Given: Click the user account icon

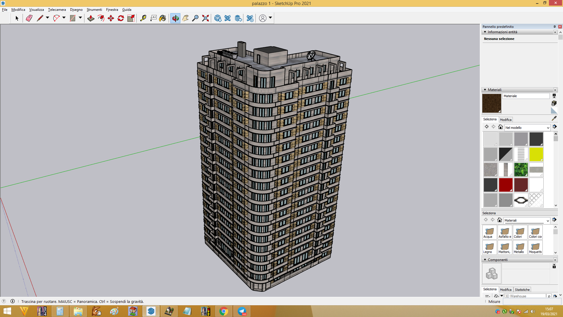Looking at the screenshot, I should pos(263,18).
